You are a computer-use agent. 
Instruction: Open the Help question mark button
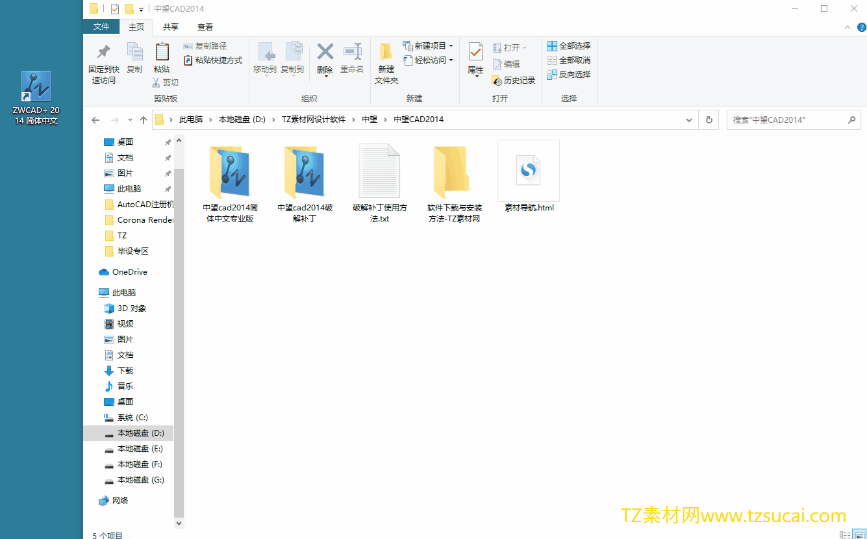click(x=861, y=27)
